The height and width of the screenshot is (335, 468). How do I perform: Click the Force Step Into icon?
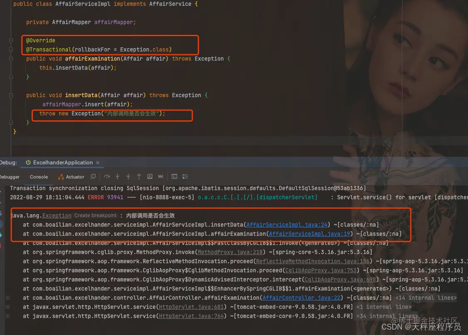[128, 176]
